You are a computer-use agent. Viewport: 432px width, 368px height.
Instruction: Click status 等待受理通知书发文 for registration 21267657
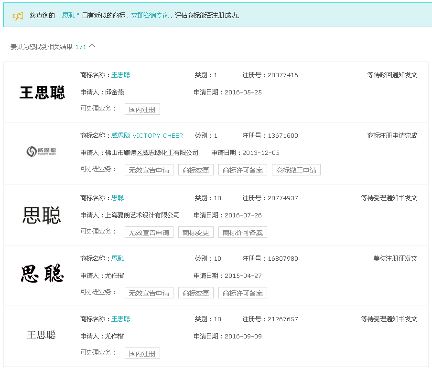coord(389,319)
